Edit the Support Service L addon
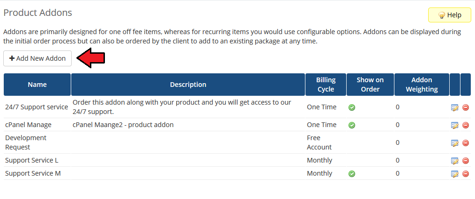The height and width of the screenshot is (199, 475). pyautogui.click(x=454, y=161)
